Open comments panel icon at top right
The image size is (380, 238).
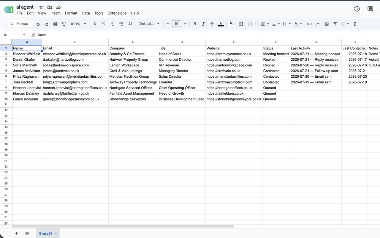click(x=370, y=9)
